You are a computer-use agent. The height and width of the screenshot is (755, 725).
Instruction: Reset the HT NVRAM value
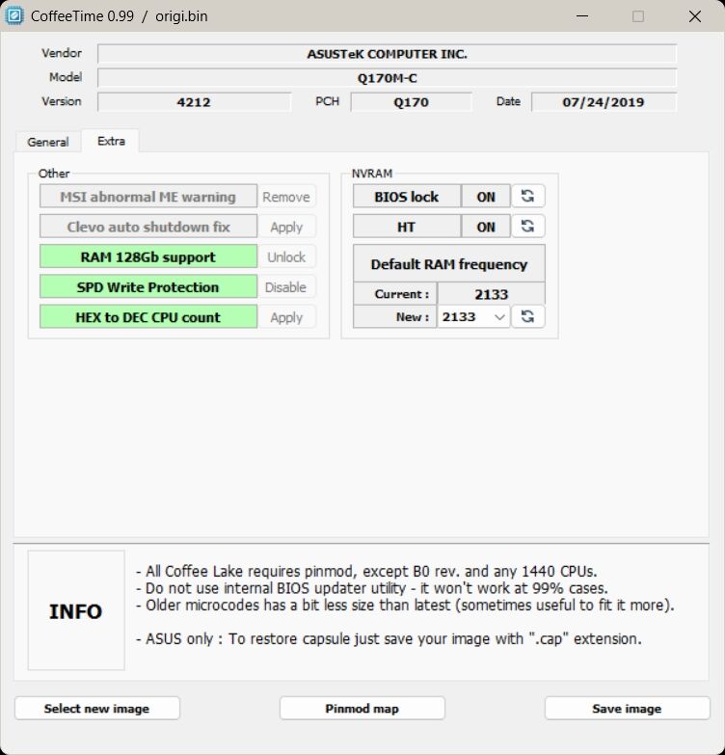point(527,227)
